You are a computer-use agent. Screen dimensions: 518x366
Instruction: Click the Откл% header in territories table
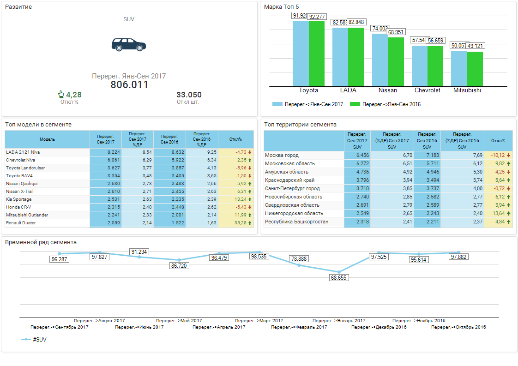498,141
